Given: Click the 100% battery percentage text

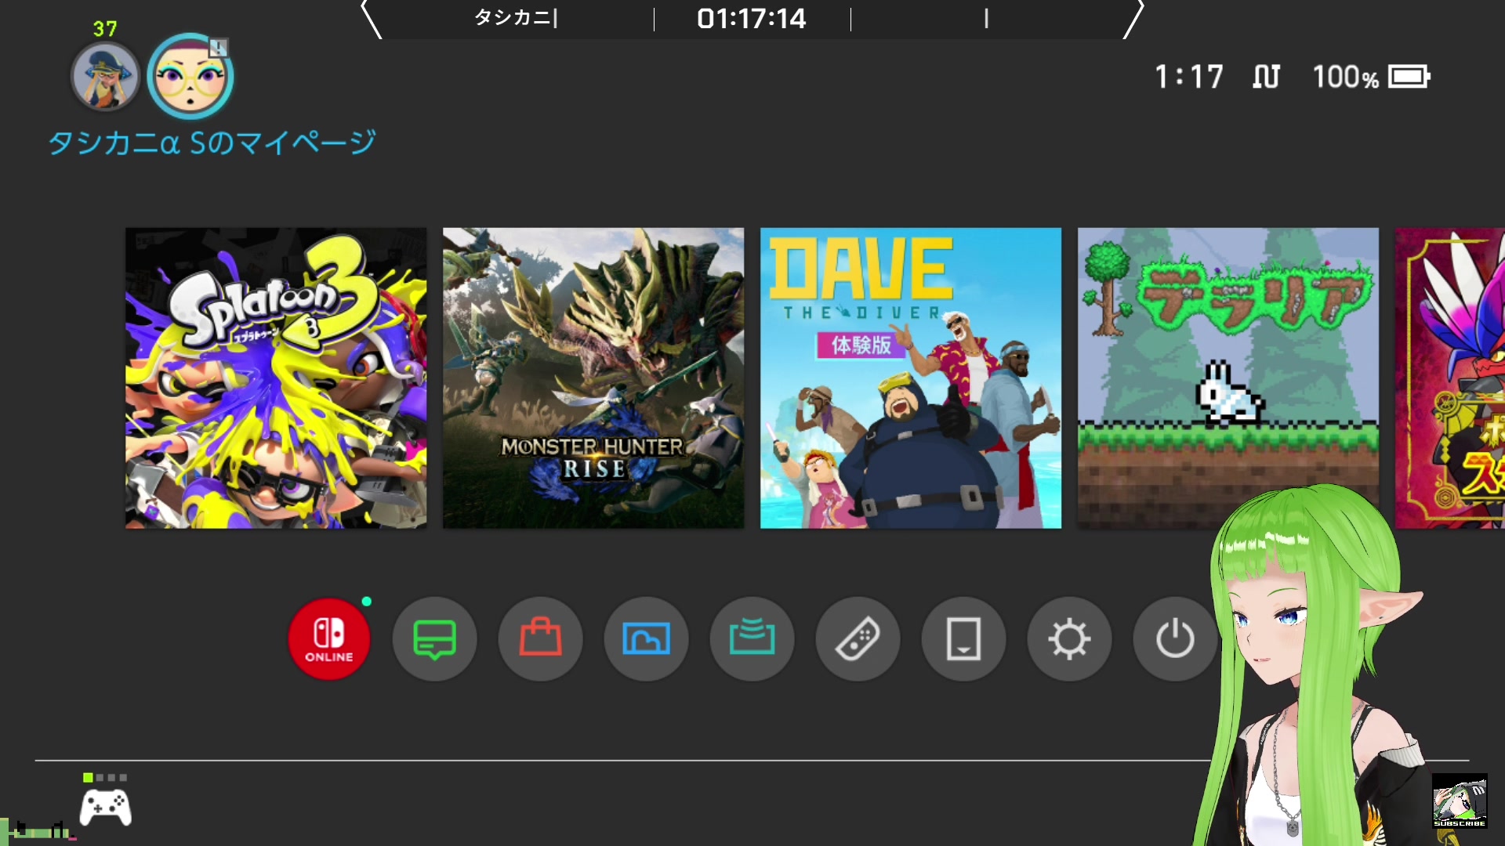Looking at the screenshot, I should coord(1345,77).
